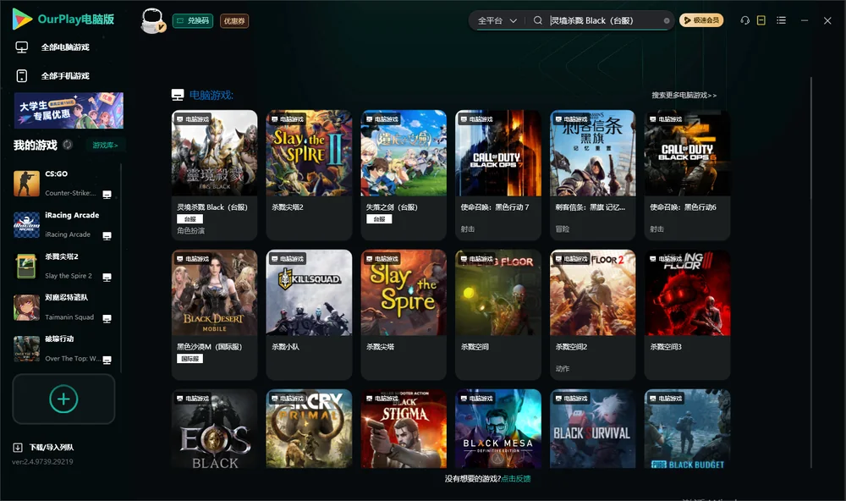The width and height of the screenshot is (846, 501).
Task: Open the list menu icon in title bar
Action: click(781, 20)
